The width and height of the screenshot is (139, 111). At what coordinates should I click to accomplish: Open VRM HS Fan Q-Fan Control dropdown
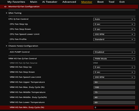(114, 59)
